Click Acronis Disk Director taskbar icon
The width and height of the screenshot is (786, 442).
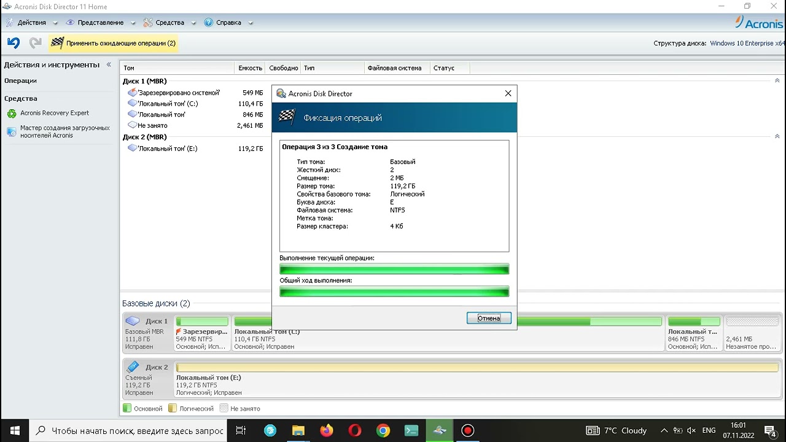(x=439, y=430)
